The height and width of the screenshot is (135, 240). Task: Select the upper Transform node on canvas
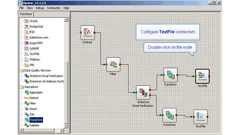coord(171,75)
